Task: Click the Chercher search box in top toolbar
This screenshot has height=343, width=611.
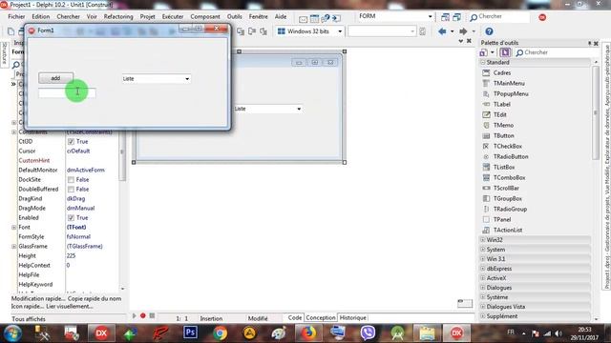Action: (x=499, y=17)
